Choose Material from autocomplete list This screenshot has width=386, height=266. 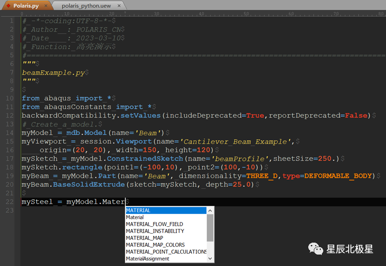click(166, 217)
